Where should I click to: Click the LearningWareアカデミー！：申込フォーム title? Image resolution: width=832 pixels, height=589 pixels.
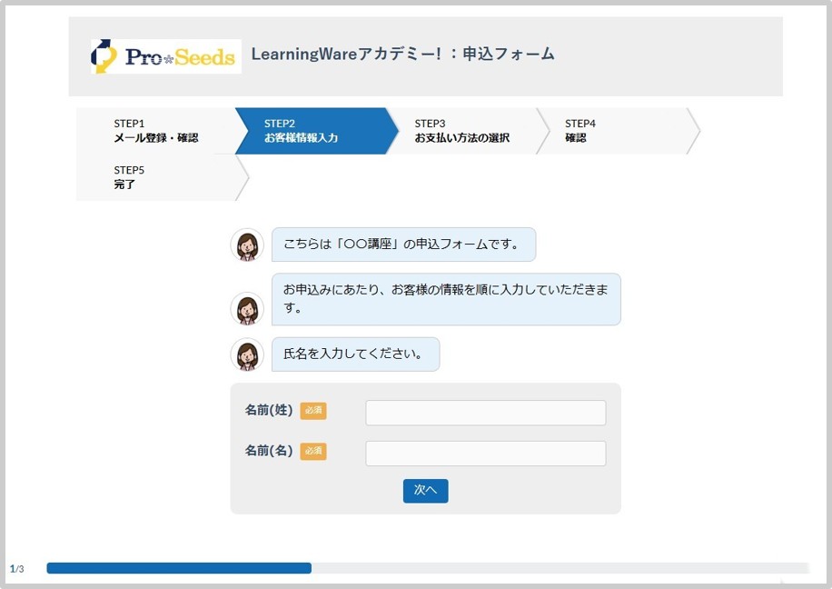(x=402, y=55)
